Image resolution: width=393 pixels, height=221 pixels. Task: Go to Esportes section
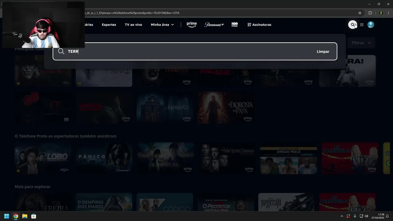coord(109,25)
